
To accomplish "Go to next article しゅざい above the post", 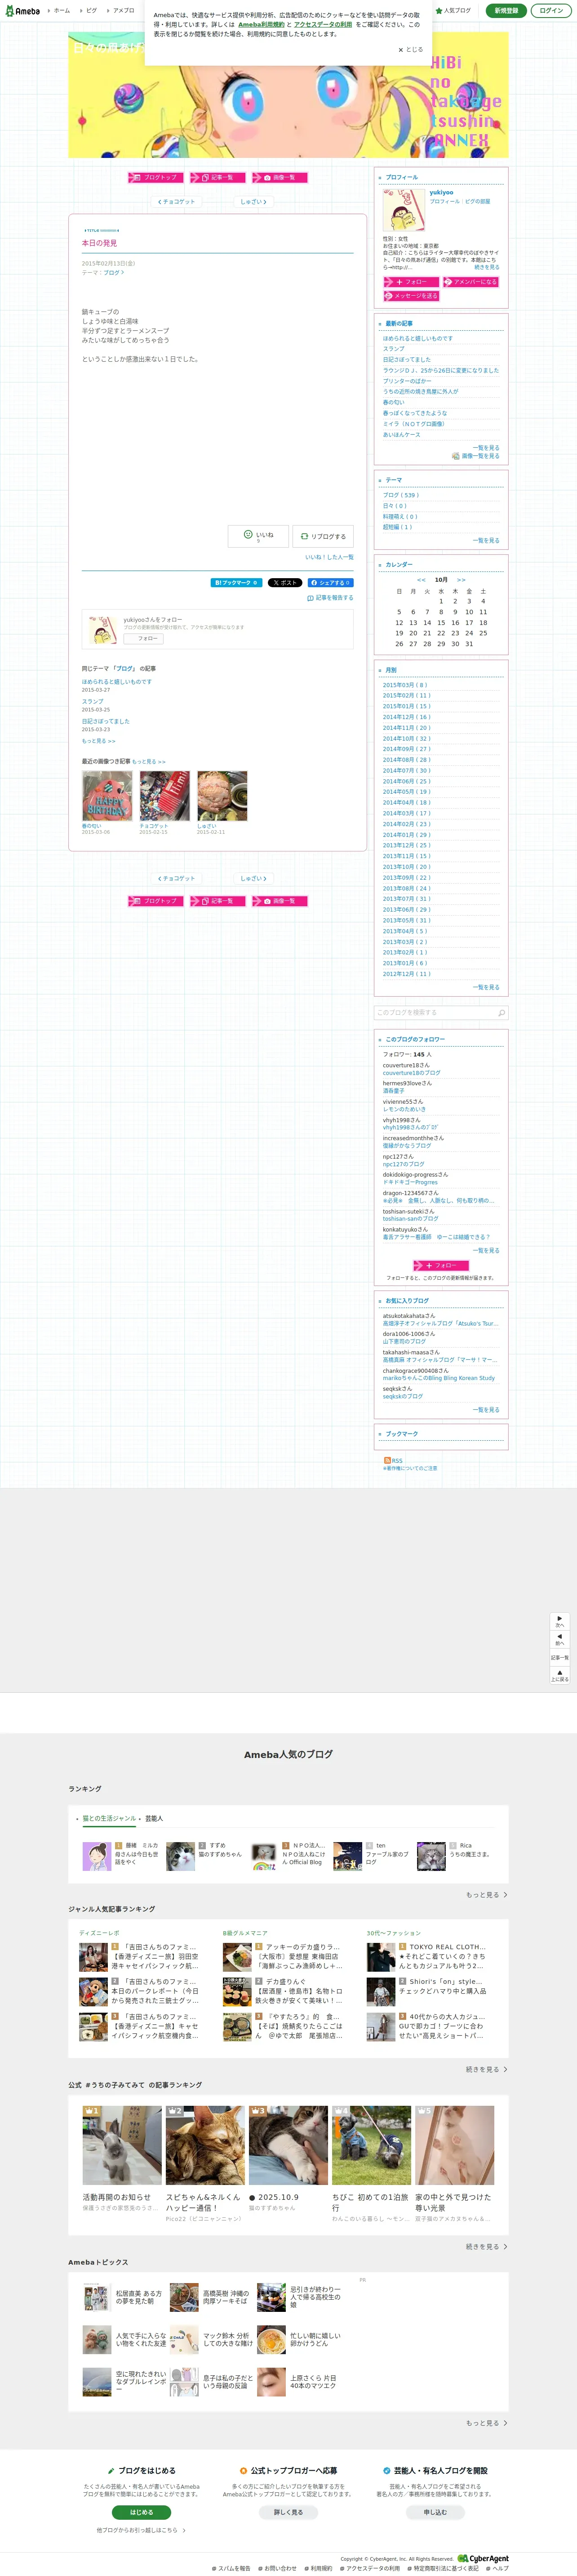I will (x=253, y=202).
